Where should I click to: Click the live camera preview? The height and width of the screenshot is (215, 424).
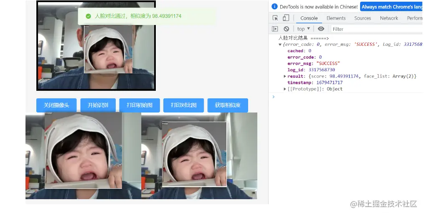(x=96, y=45)
